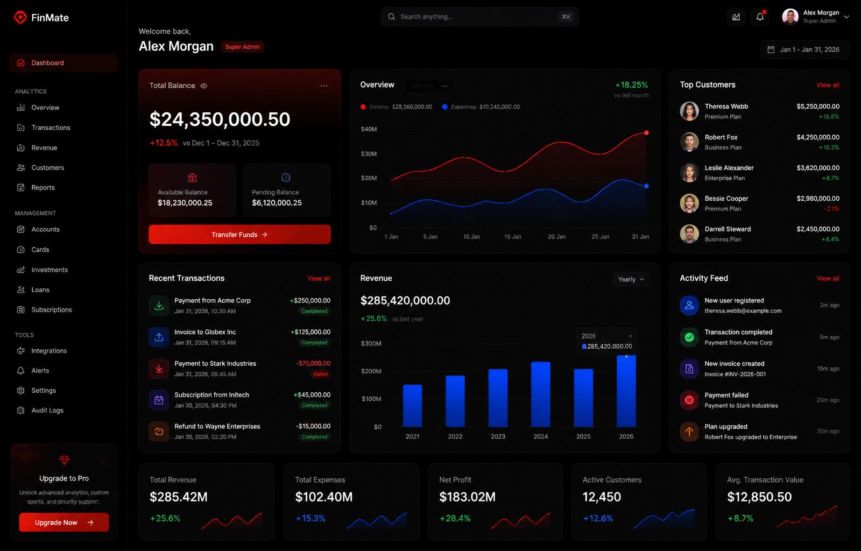Click the calendar icon in date range

[771, 50]
